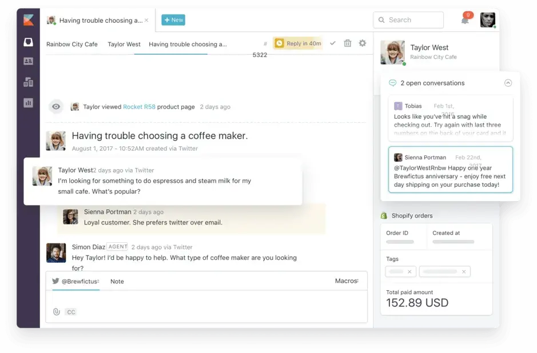Click the '152.89 USD' total paid amount
The width and height of the screenshot is (537, 353).
(417, 303)
